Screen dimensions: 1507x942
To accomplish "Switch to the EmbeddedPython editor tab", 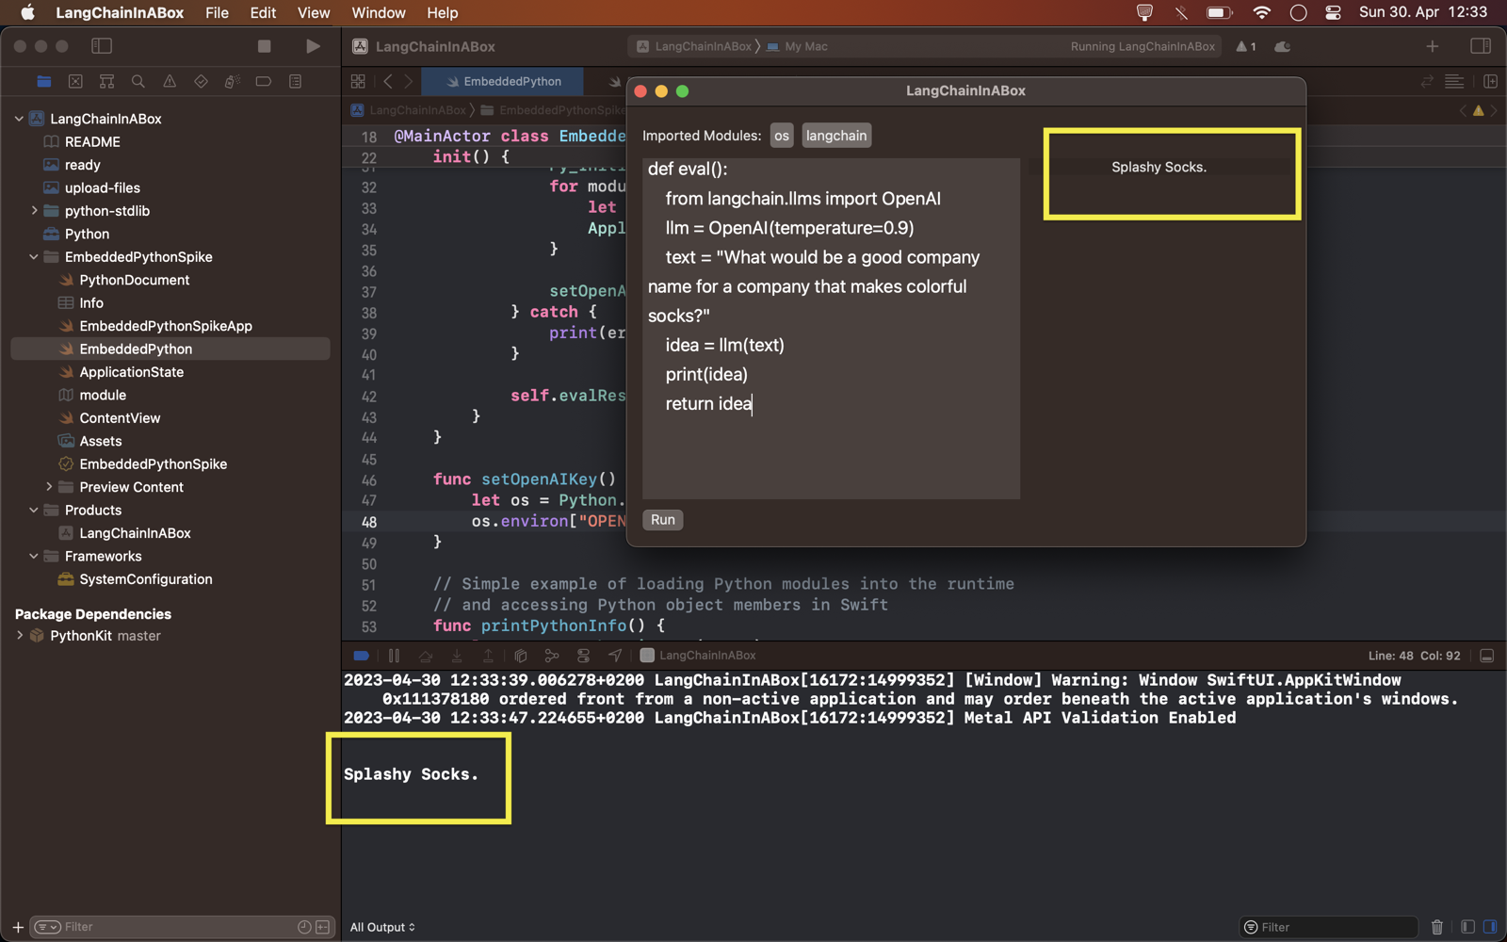I will [x=503, y=82].
